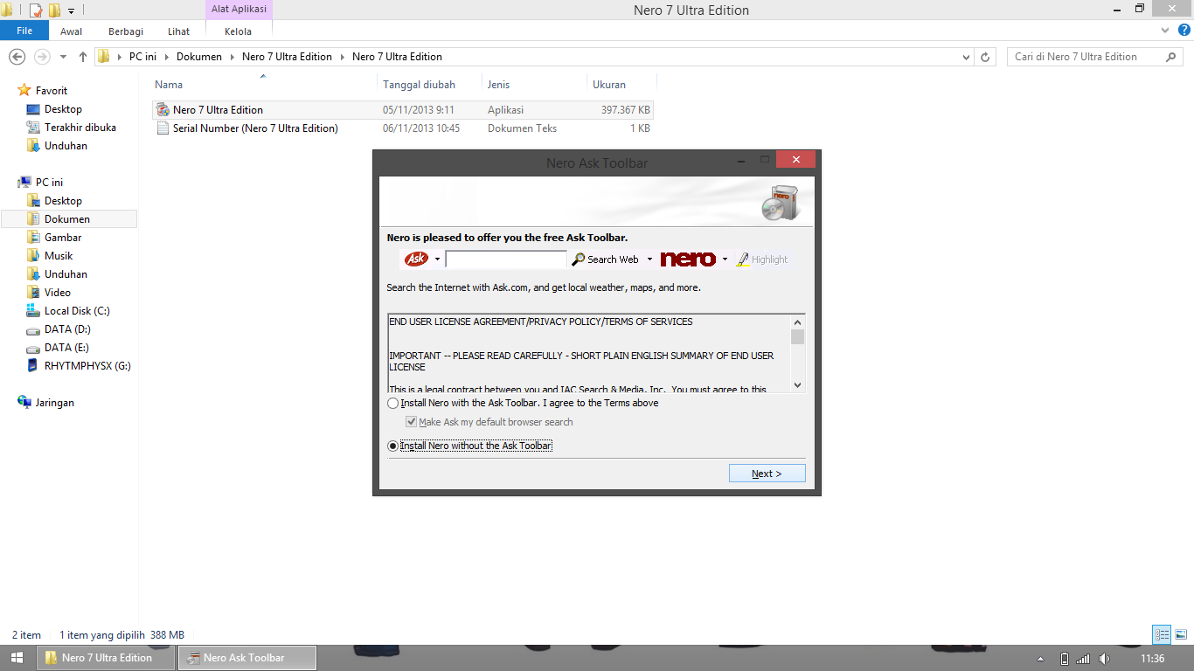
Task: Open DATA (E:) drive
Action: click(66, 348)
